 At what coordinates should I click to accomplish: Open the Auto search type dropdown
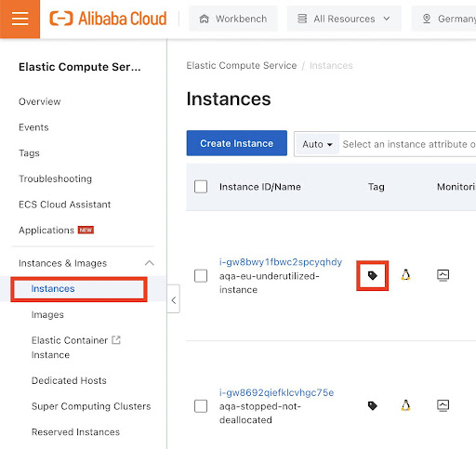[x=317, y=144]
